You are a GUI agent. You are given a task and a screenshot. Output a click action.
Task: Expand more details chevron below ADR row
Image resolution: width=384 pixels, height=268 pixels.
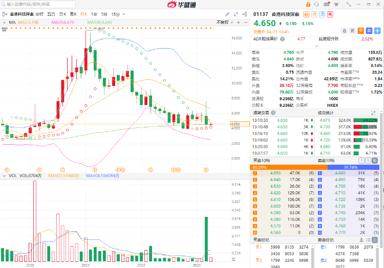click(317, 47)
